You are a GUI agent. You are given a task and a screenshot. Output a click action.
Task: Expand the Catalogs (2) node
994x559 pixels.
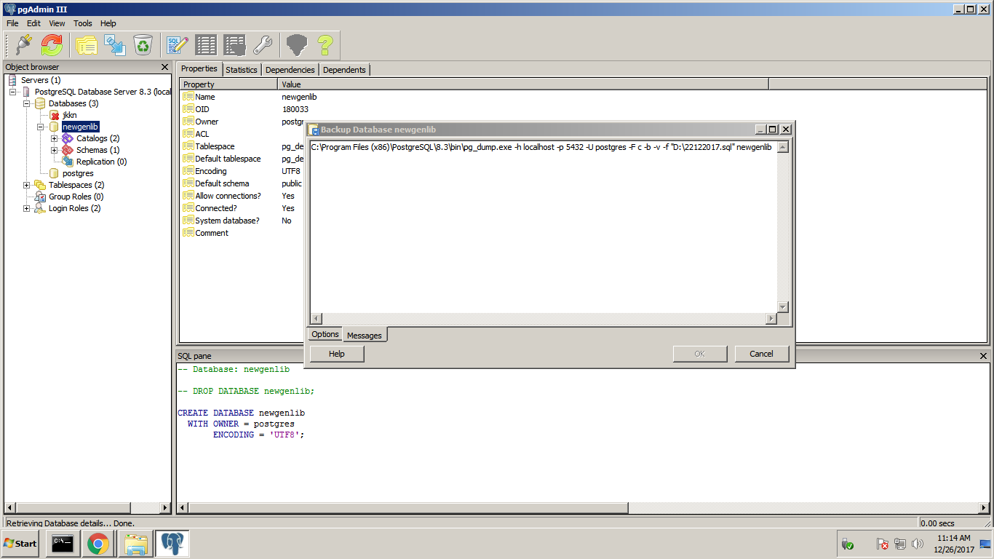pyautogui.click(x=55, y=138)
